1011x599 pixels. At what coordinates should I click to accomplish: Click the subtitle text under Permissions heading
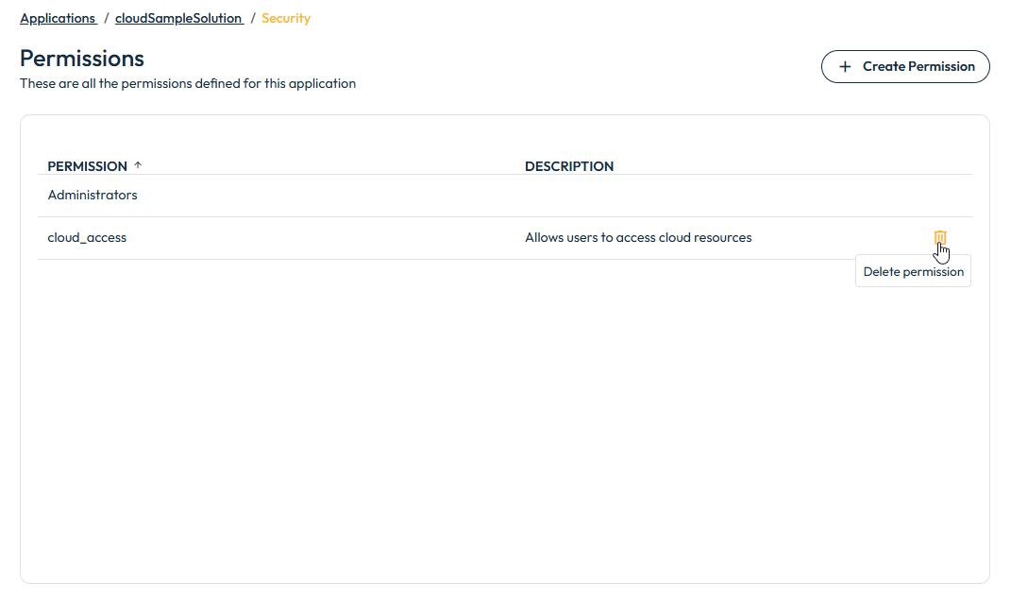[188, 83]
